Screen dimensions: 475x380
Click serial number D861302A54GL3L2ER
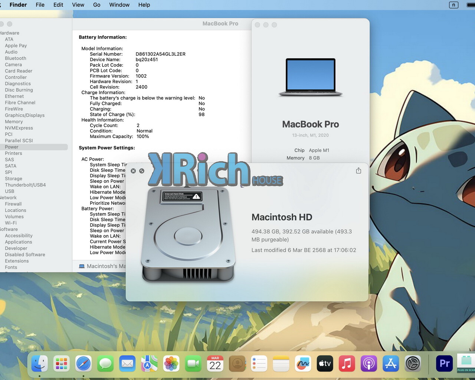tap(161, 54)
